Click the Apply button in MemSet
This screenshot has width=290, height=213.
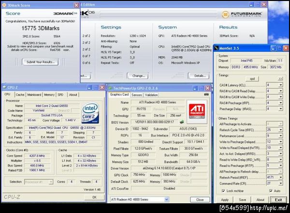coord(225,199)
